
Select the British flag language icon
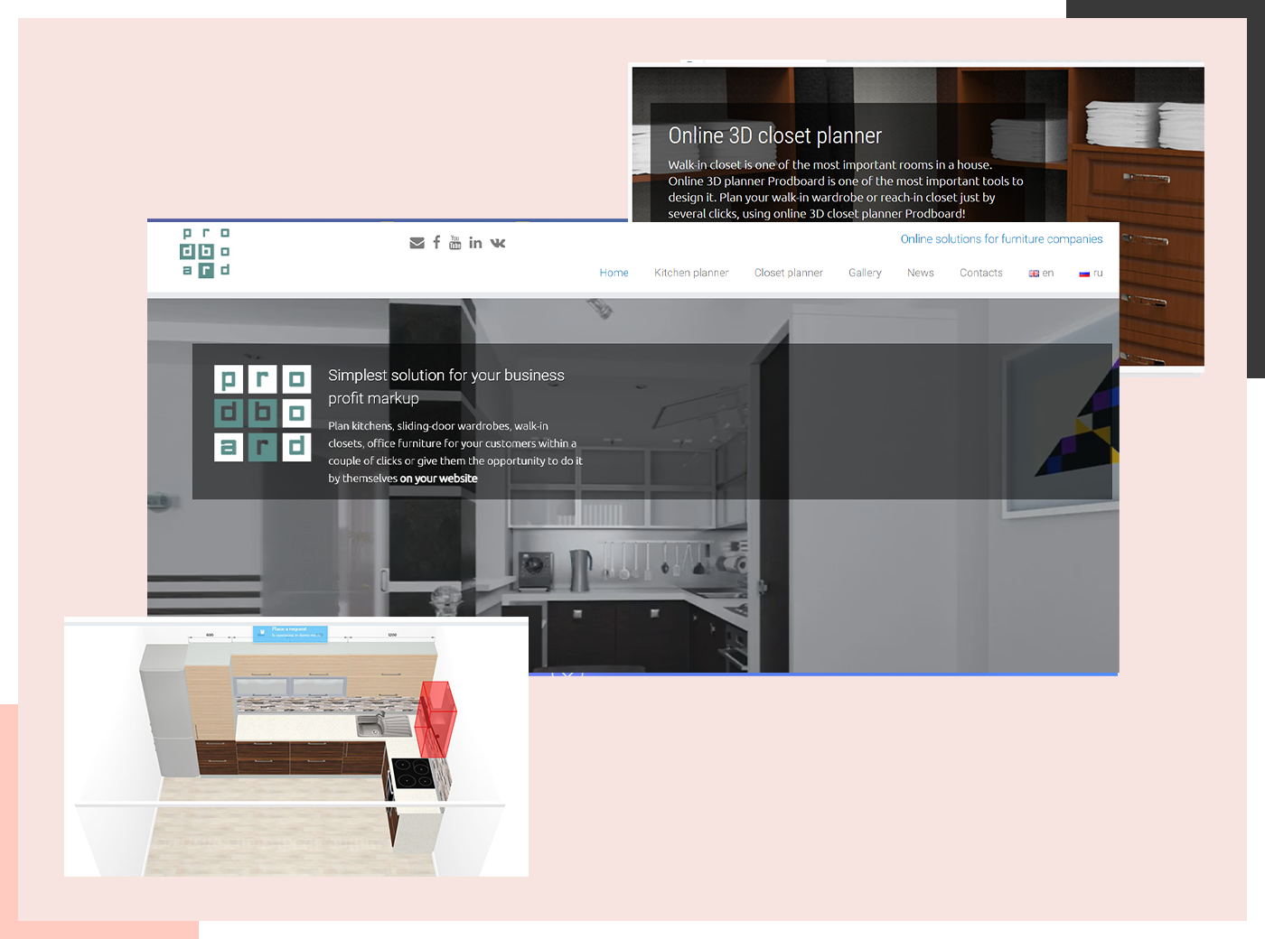pos(1033,273)
